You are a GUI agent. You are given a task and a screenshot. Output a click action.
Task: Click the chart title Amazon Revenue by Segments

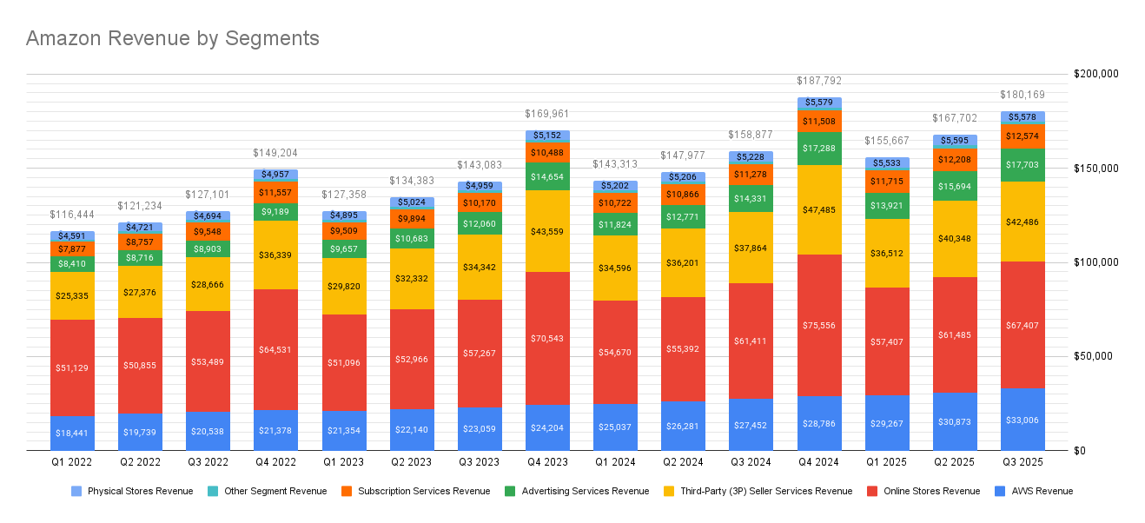point(172,38)
